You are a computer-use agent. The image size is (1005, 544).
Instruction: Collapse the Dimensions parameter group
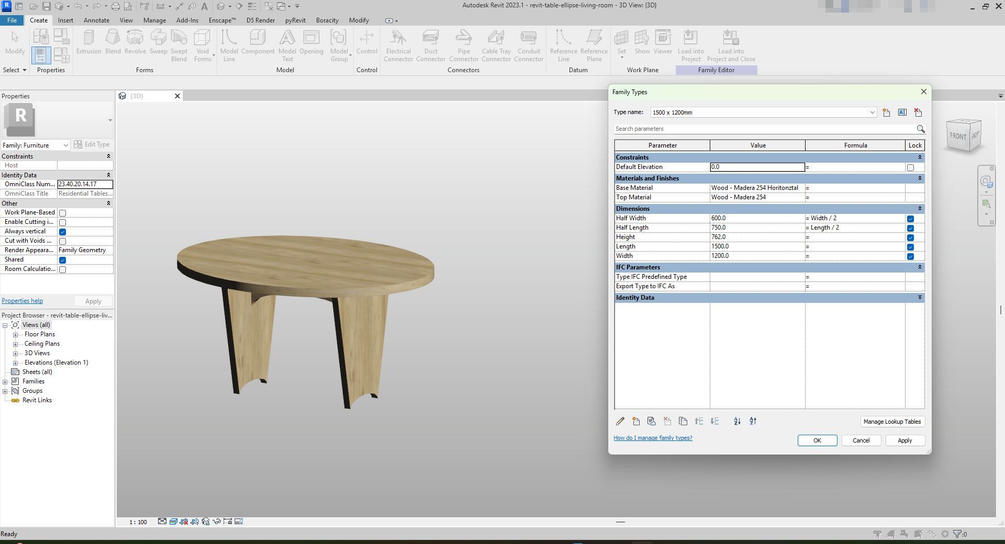coord(920,209)
